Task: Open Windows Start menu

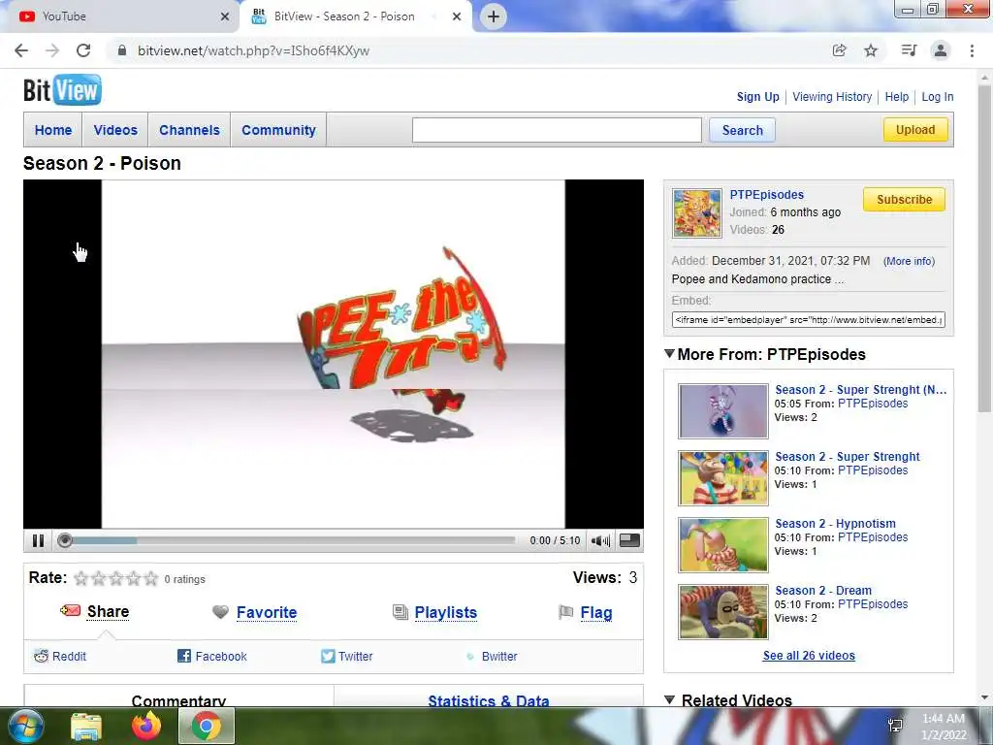Action: (x=26, y=726)
